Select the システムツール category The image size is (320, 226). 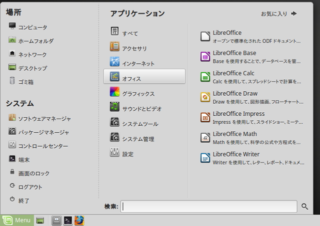coord(144,122)
